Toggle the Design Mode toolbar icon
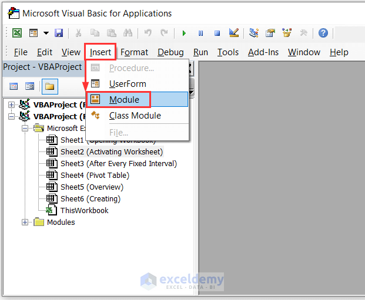 click(234, 33)
